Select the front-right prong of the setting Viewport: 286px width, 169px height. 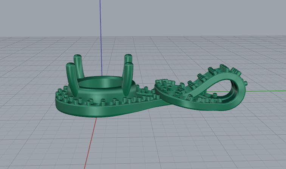(127, 79)
